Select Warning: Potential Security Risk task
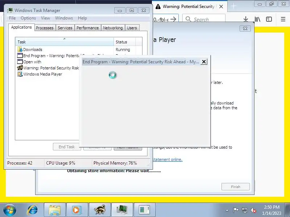290x217 pixels. coord(48,68)
